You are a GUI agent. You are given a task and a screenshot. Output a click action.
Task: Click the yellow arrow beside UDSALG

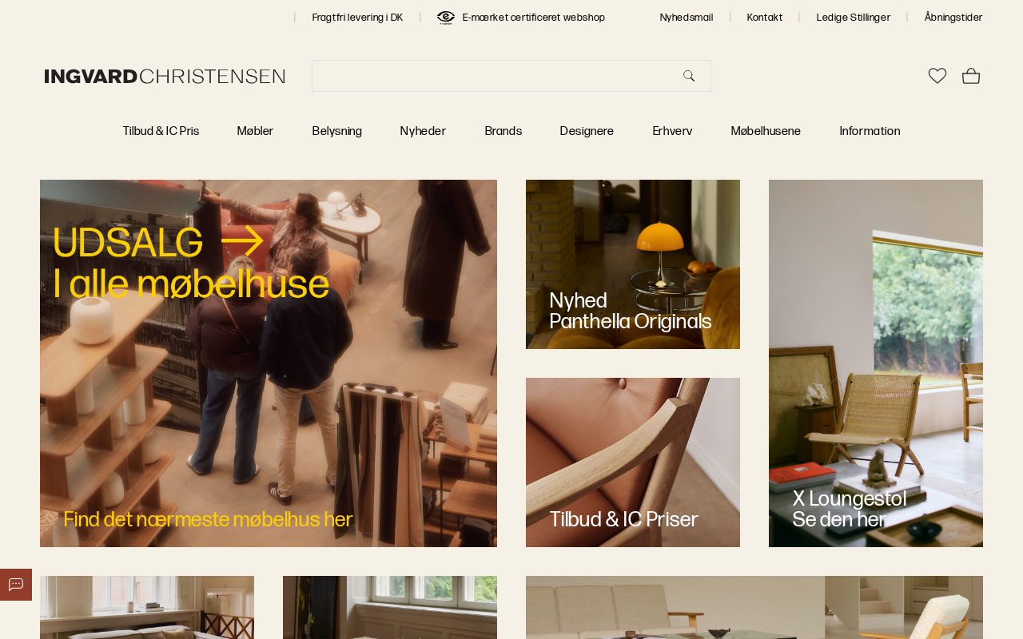pyautogui.click(x=242, y=241)
